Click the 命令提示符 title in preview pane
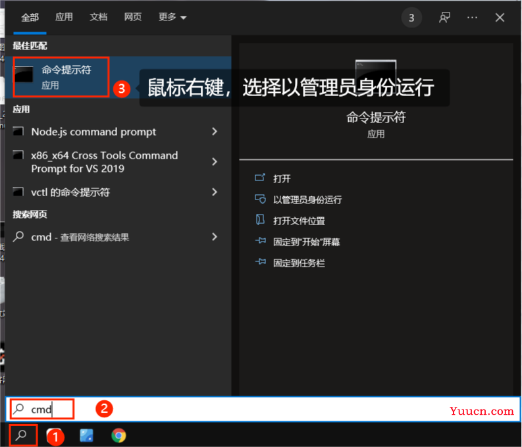 [x=376, y=117]
